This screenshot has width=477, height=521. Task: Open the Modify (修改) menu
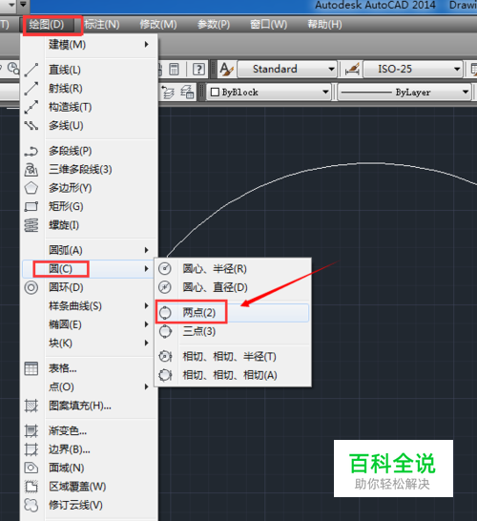point(158,25)
